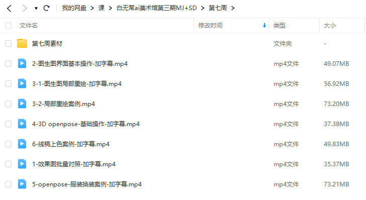
Task: Click the 73.21MB size value
Action: pyautogui.click(x=336, y=184)
